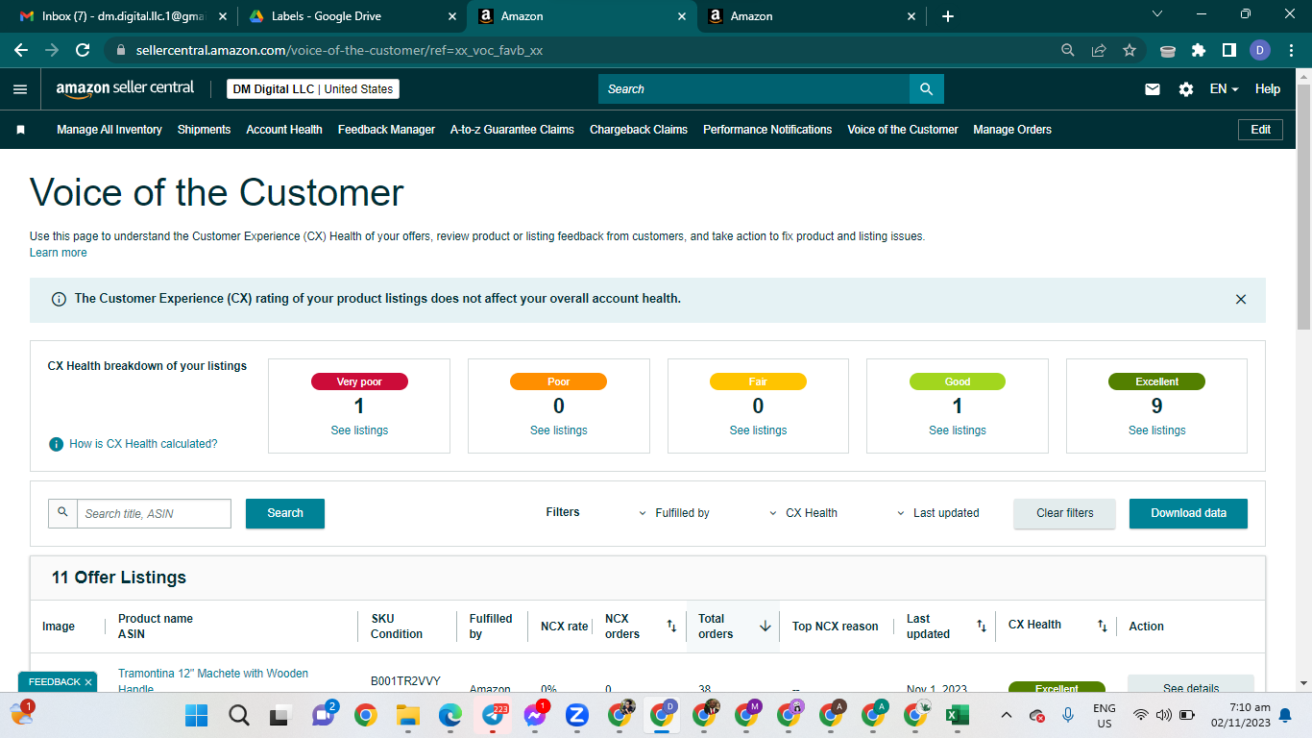Open Chrome profile avatar D
This screenshot has width=1312, height=738.
tap(1260, 50)
